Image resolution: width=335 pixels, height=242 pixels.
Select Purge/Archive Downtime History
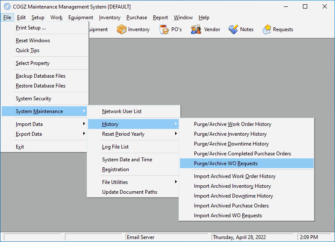(x=247, y=144)
